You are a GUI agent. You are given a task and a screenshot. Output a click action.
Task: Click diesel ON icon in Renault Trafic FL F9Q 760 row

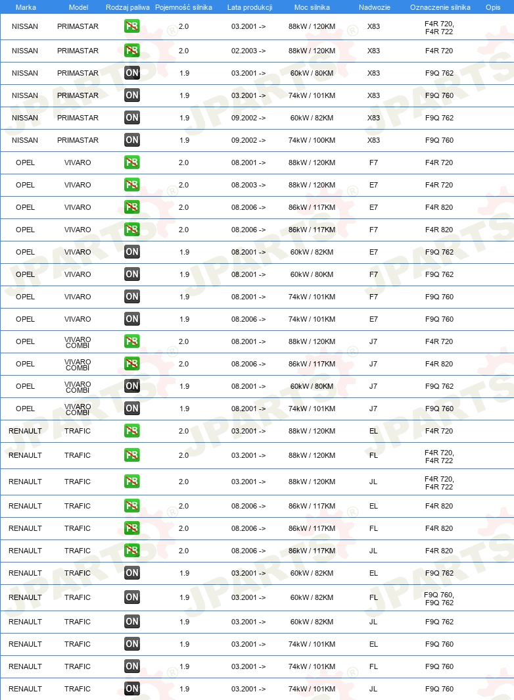click(x=131, y=666)
